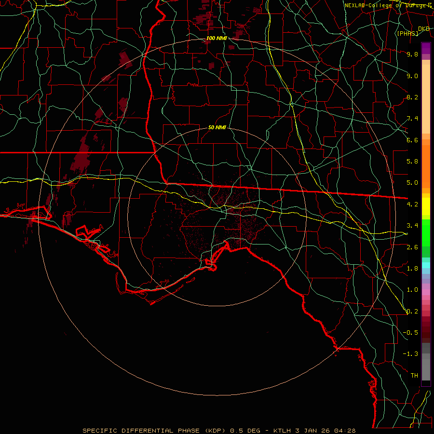Click the 4.2 legend value
Screen dimensions: 434x434
[412, 204]
